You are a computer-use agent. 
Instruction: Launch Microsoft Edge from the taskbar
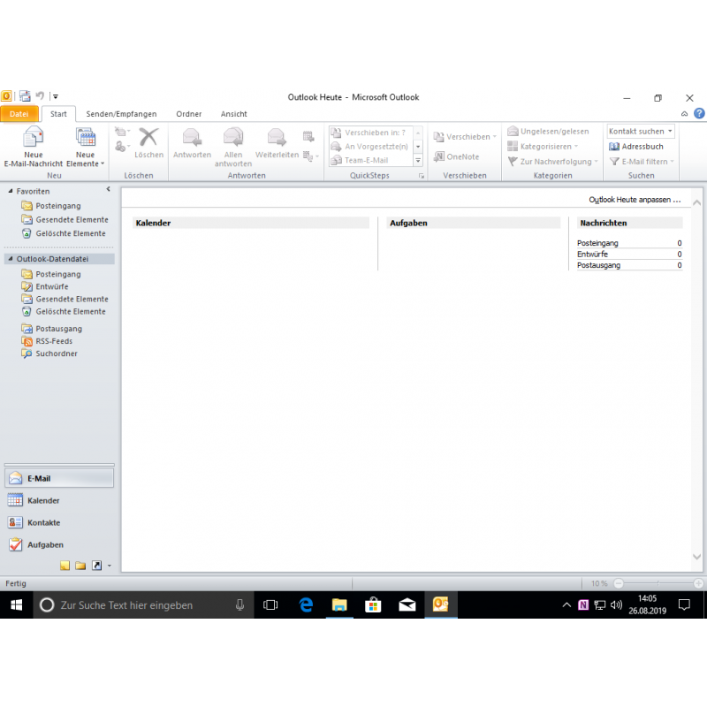pos(306,604)
